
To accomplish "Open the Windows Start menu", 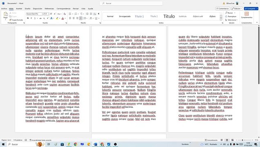I will tap(3, 145).
